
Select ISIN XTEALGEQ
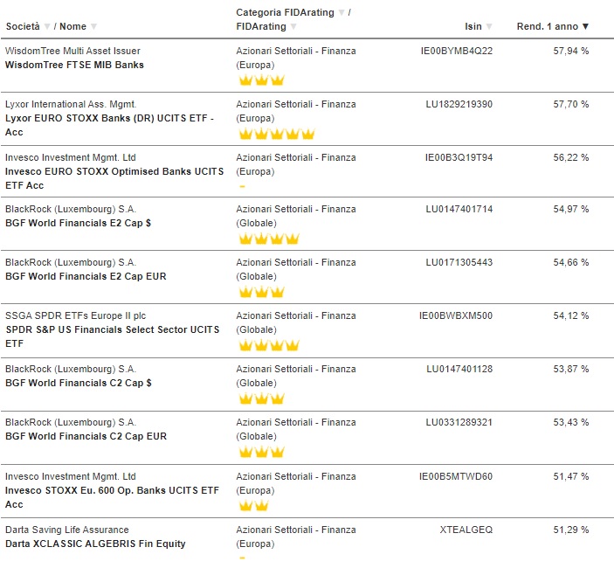(x=466, y=530)
